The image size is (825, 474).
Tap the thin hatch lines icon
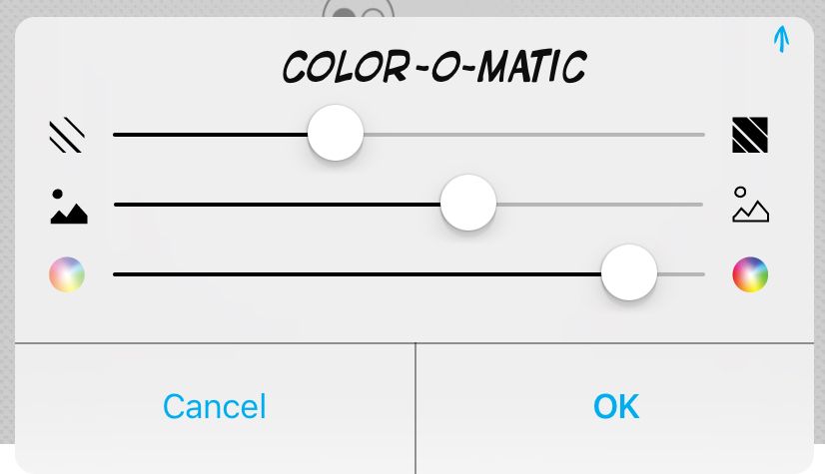coord(67,136)
